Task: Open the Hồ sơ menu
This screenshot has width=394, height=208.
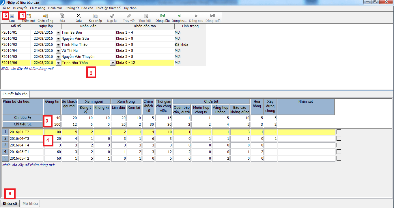Action: [x=6, y=8]
